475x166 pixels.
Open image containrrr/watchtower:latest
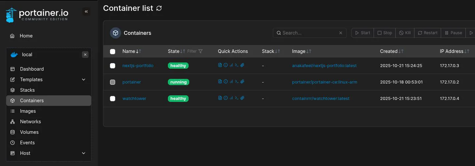[321, 99]
